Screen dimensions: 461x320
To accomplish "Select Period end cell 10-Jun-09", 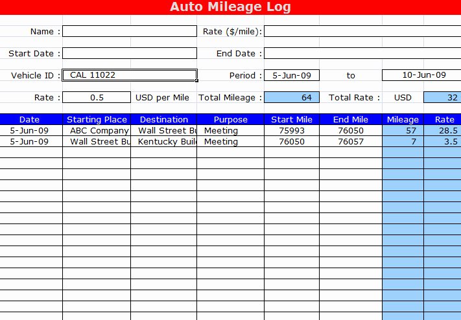I will [421, 75].
